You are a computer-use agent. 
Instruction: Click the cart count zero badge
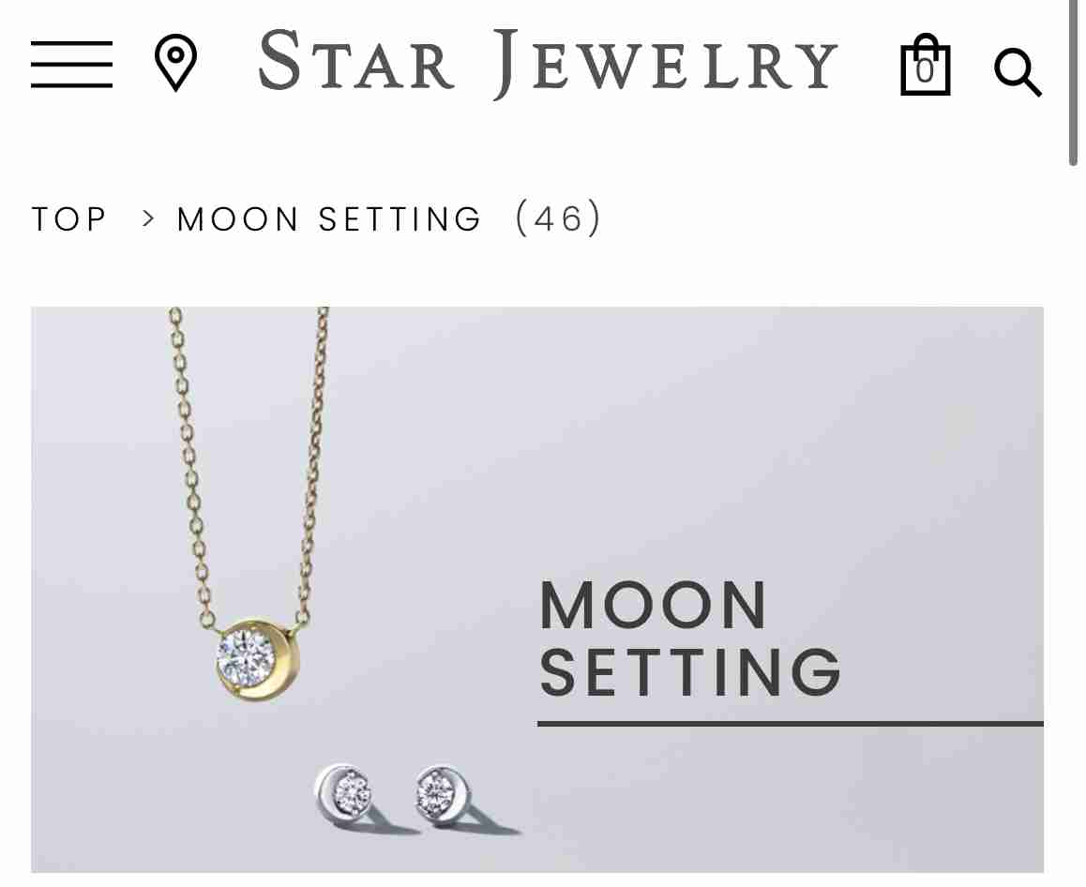925,71
